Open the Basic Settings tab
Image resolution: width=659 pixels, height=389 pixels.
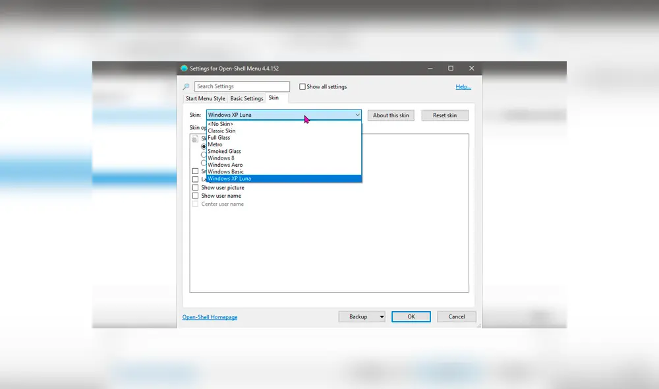[x=246, y=98]
